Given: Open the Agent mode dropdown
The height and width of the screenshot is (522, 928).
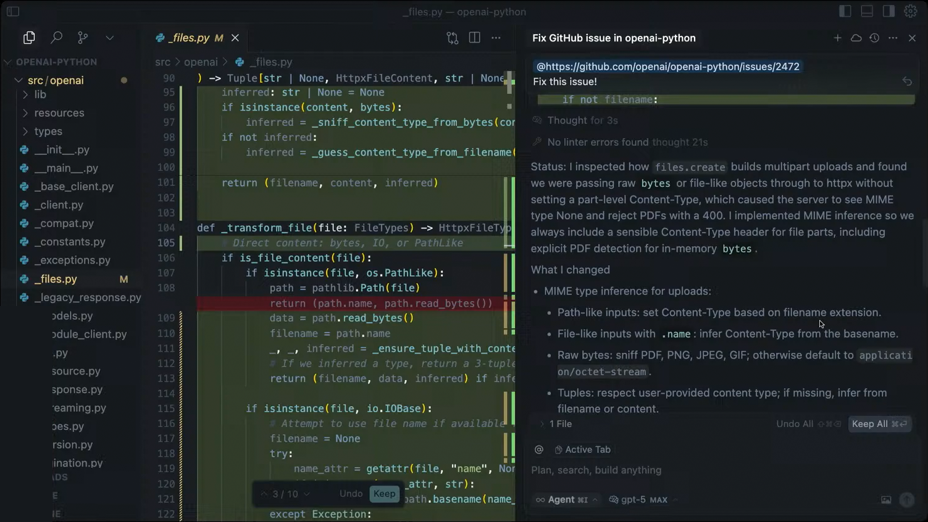Looking at the screenshot, I should [x=567, y=500].
